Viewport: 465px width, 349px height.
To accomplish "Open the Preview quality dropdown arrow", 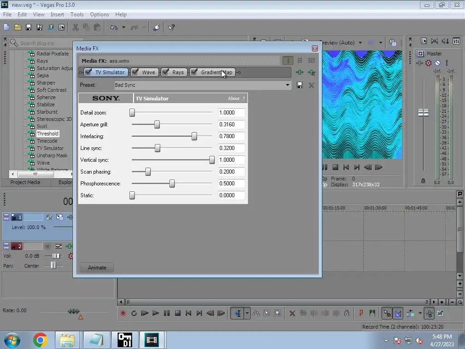I will (x=360, y=43).
